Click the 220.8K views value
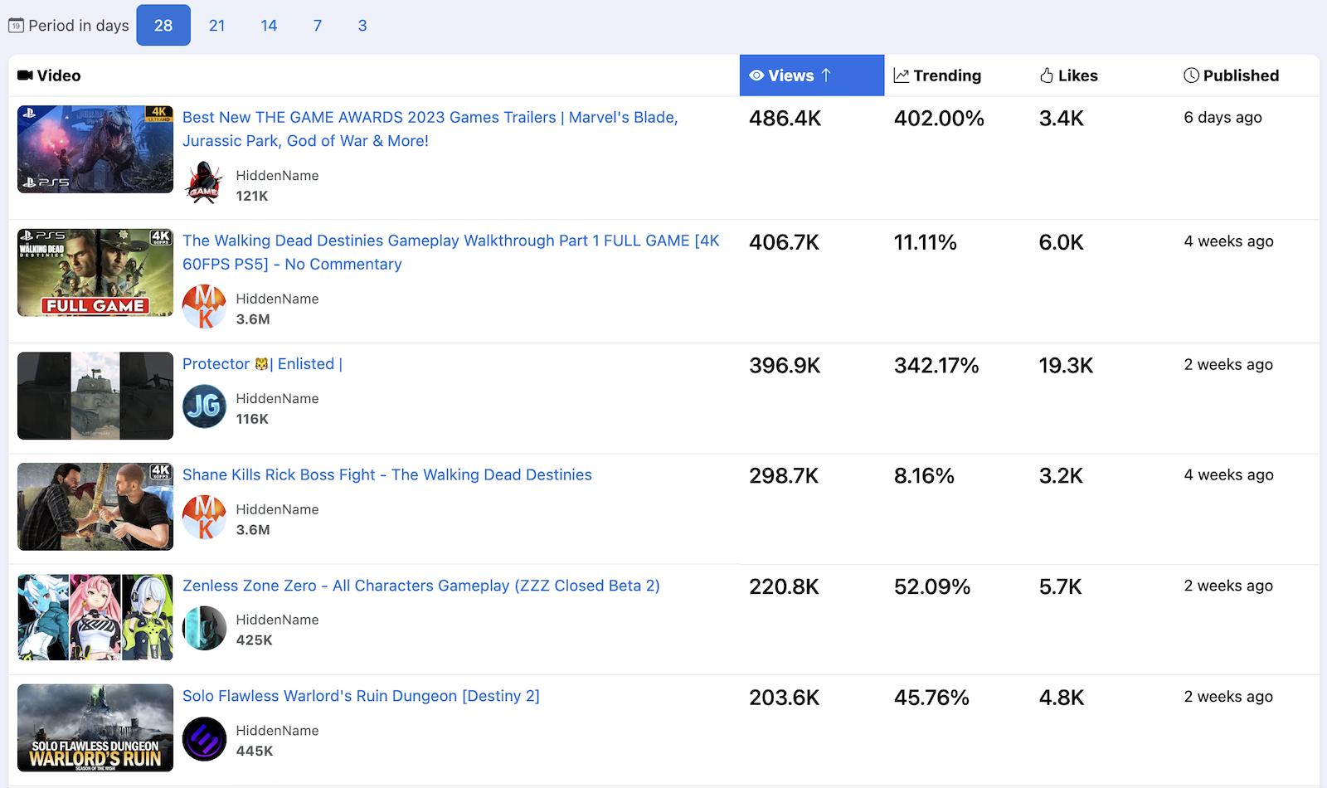1327x788 pixels. pos(784,587)
